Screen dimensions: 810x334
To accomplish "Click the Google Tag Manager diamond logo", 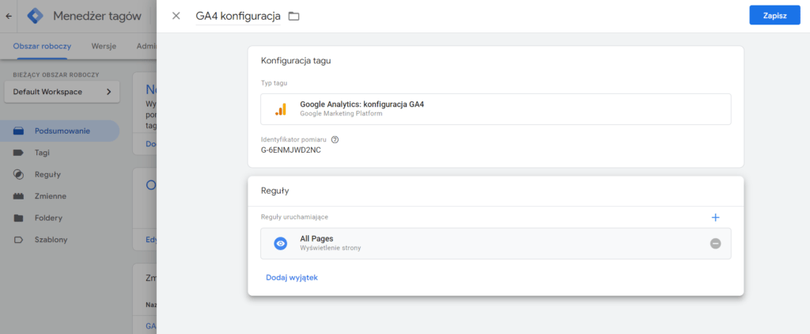I will (36, 16).
